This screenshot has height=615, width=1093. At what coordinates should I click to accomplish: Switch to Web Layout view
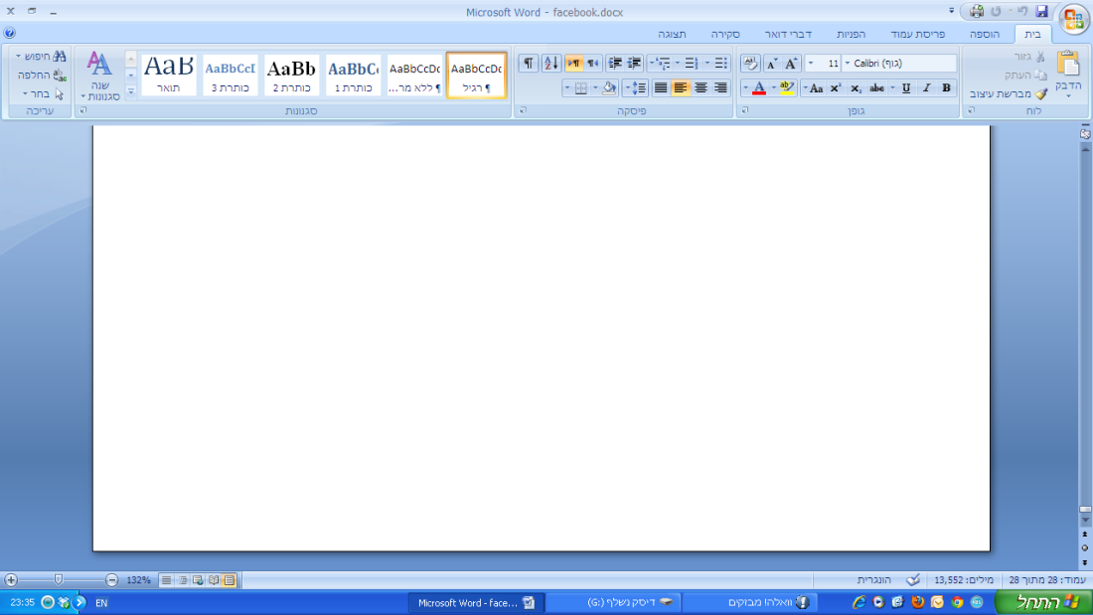tap(198, 580)
